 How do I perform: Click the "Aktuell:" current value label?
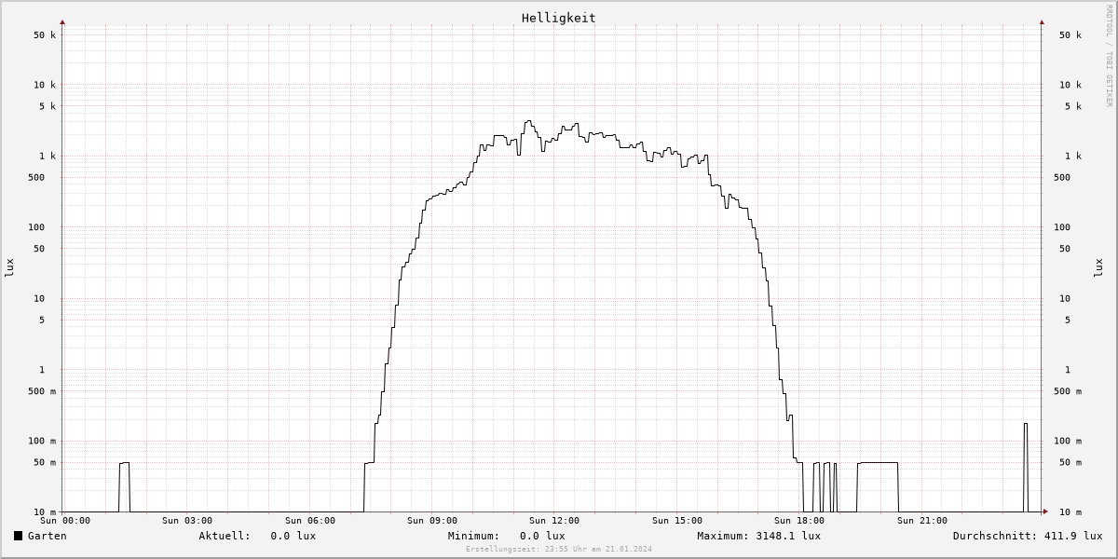click(225, 536)
